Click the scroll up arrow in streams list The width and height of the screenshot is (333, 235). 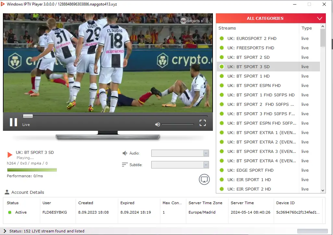[x=323, y=26]
